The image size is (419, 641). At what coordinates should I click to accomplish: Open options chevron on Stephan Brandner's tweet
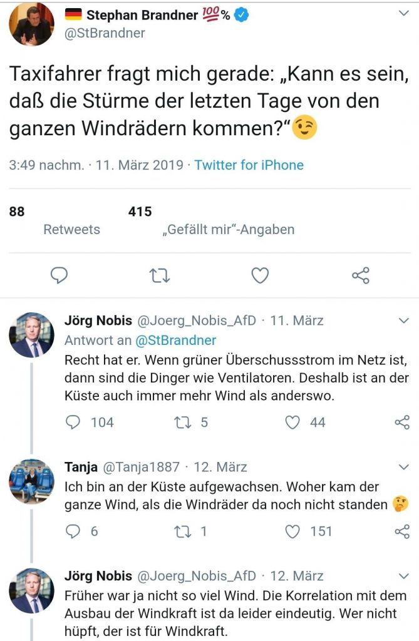pos(404,14)
